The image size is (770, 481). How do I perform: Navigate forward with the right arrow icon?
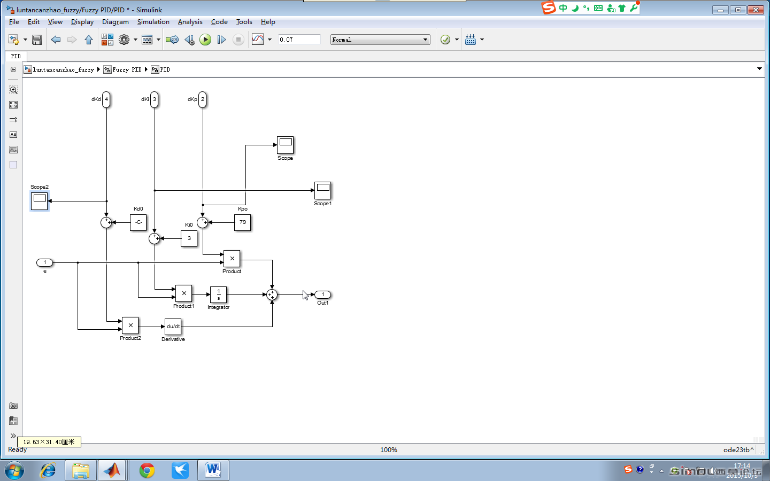72,40
